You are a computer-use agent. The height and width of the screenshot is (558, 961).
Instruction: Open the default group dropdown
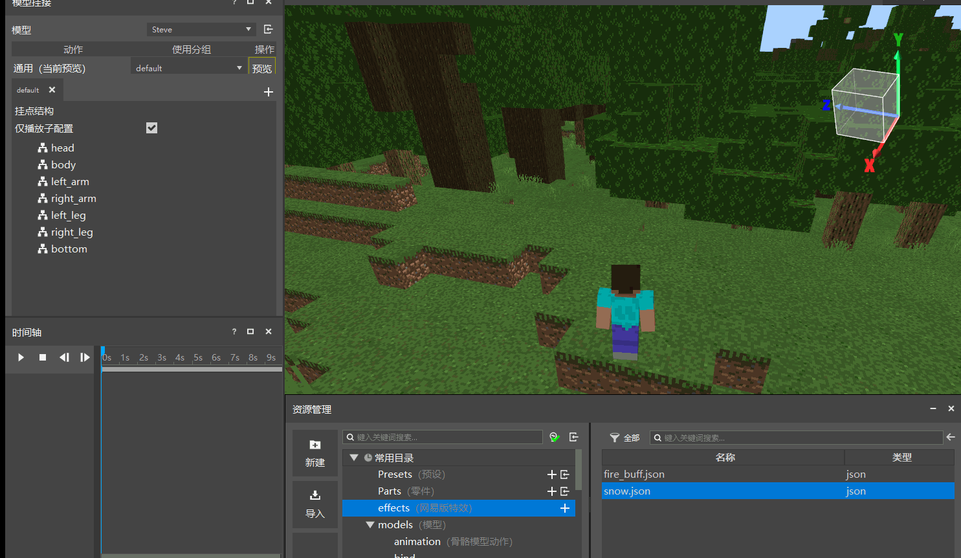tap(189, 68)
